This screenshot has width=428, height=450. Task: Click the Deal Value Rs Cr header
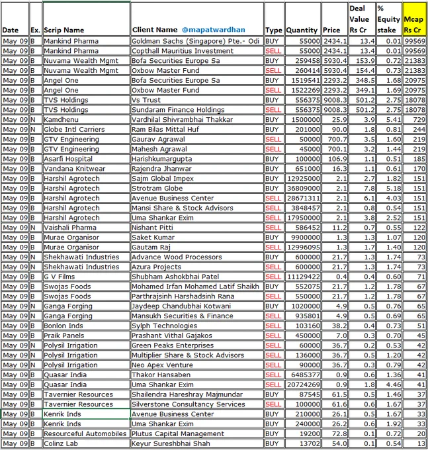coord(362,19)
